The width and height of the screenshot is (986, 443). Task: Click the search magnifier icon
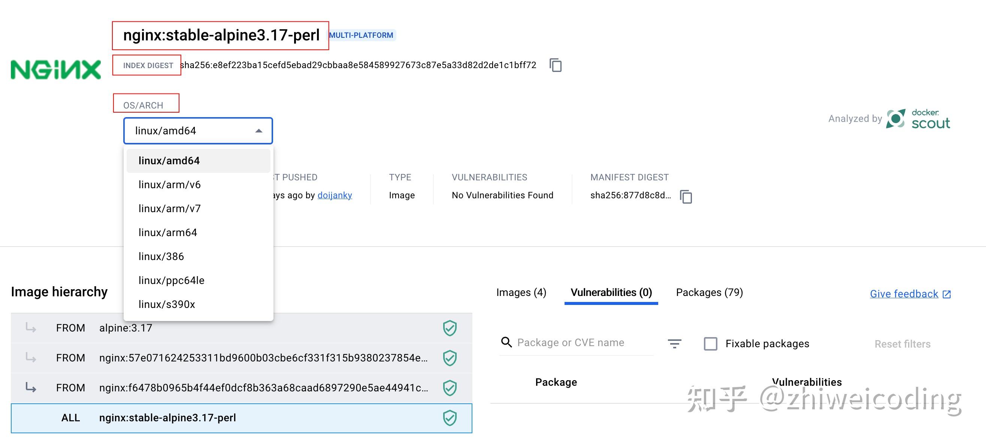(506, 342)
